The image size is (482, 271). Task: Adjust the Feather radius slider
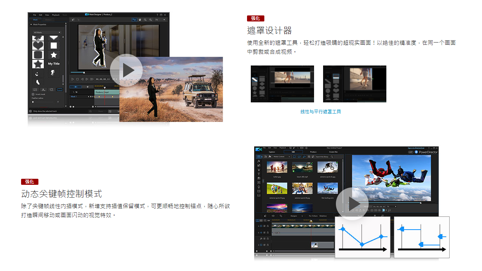tap(33, 102)
